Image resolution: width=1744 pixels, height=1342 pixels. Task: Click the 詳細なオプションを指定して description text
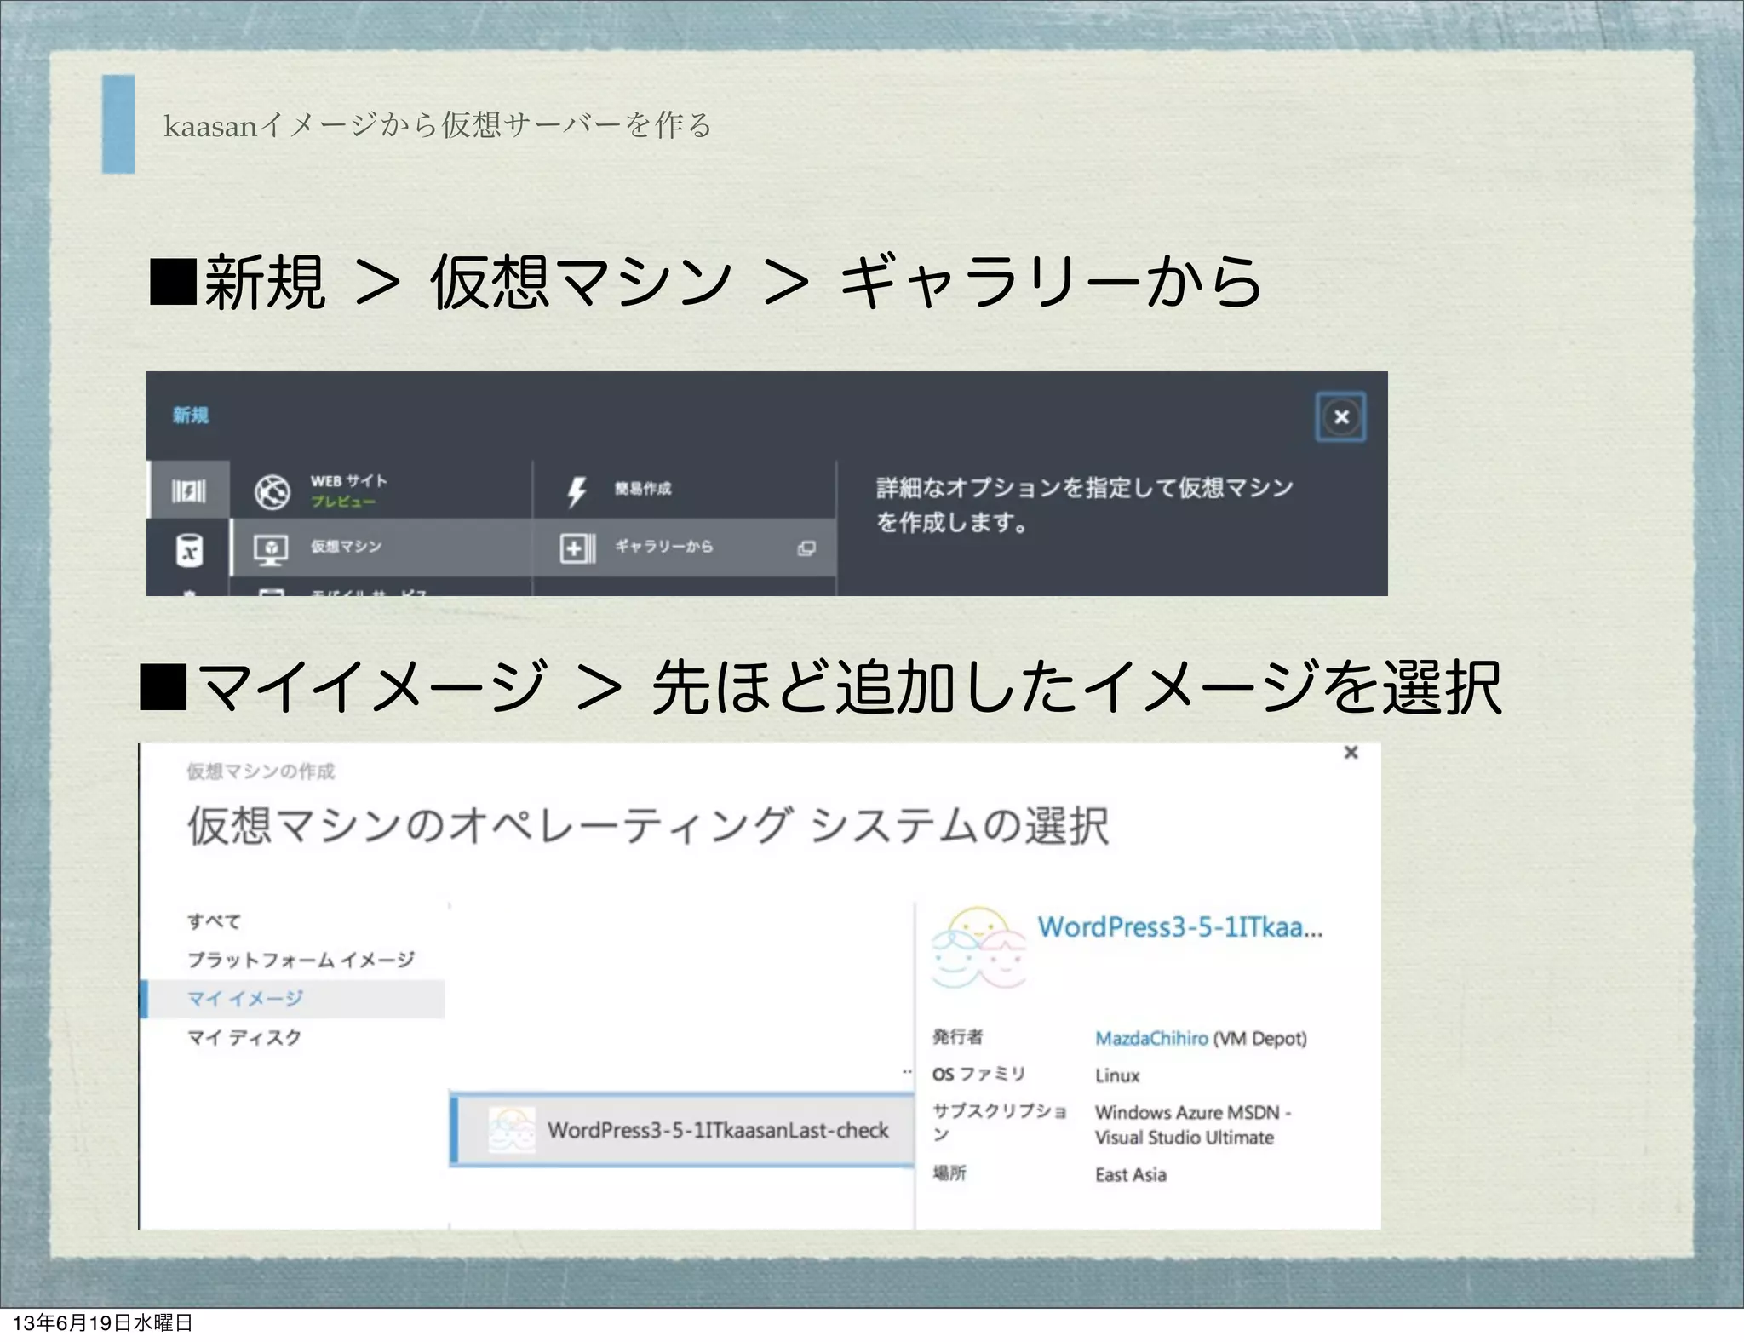coord(1084,504)
